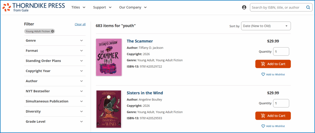This screenshot has height=133, width=315.
Task: Click the Thorndike Press logo
Action: coord(34,7)
